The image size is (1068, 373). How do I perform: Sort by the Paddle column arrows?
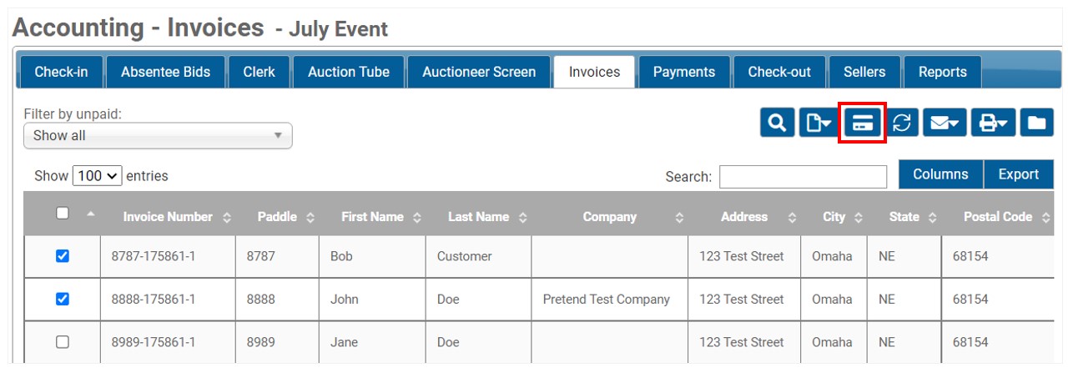(x=310, y=218)
